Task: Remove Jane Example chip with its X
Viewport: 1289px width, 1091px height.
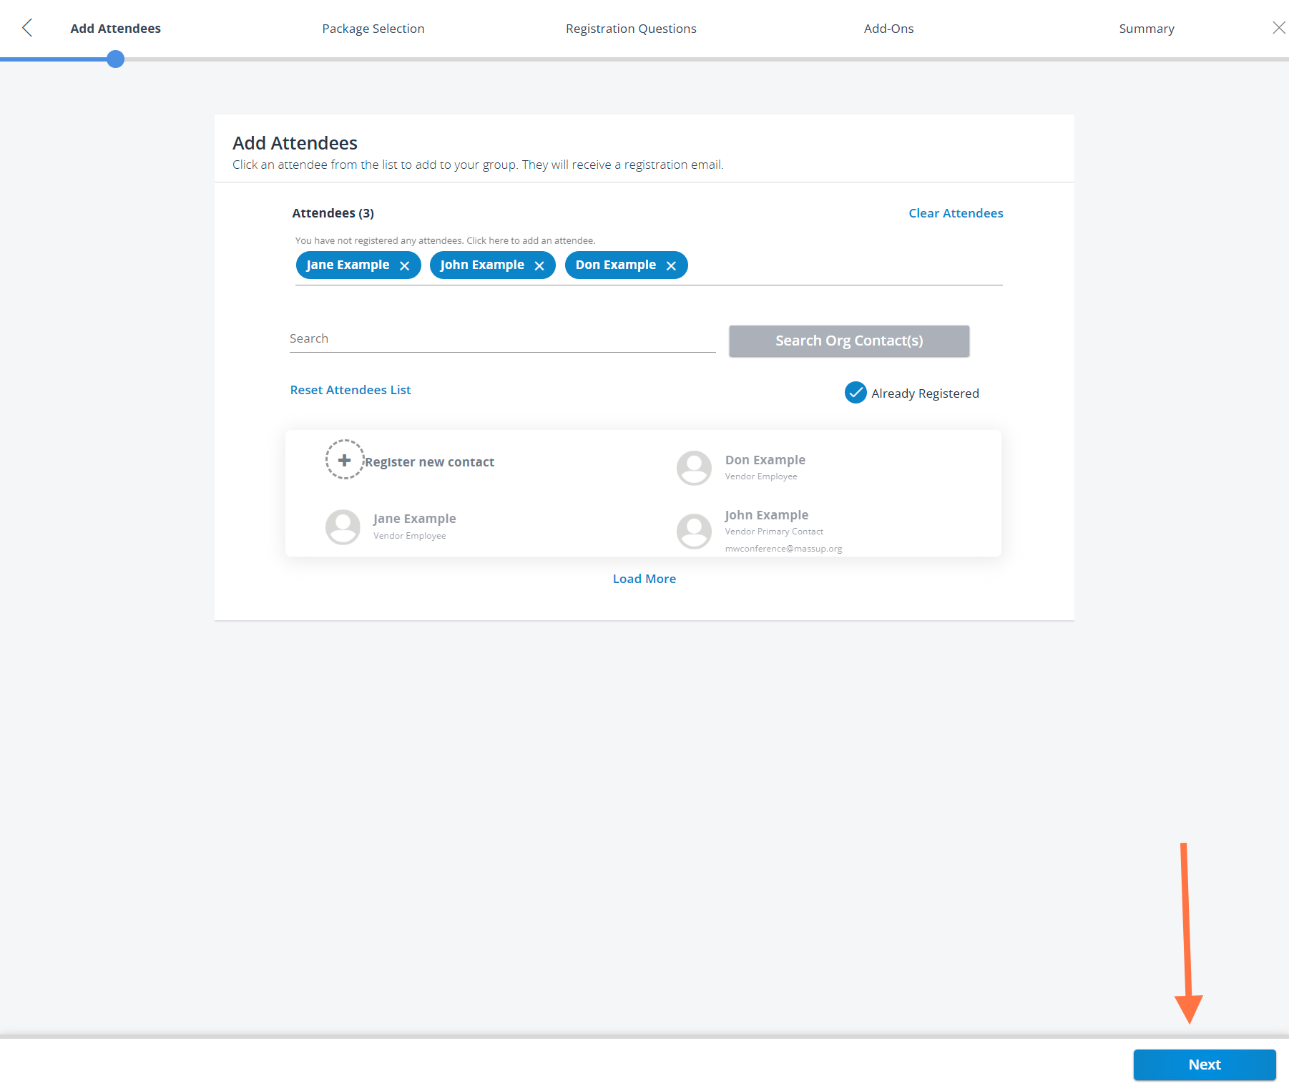Action: pos(405,265)
